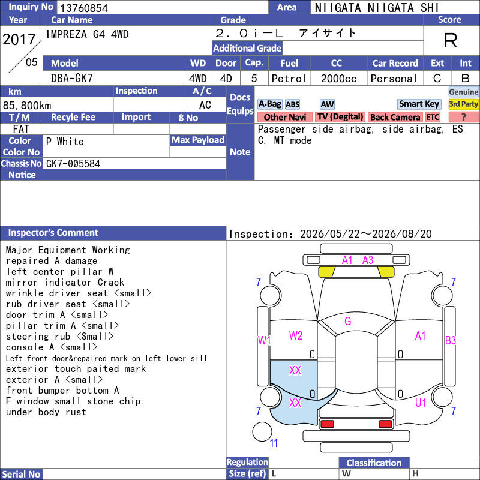Viewport: 480px width, 480px height.
Task: Click the Genuine legend tag
Action: (463, 92)
